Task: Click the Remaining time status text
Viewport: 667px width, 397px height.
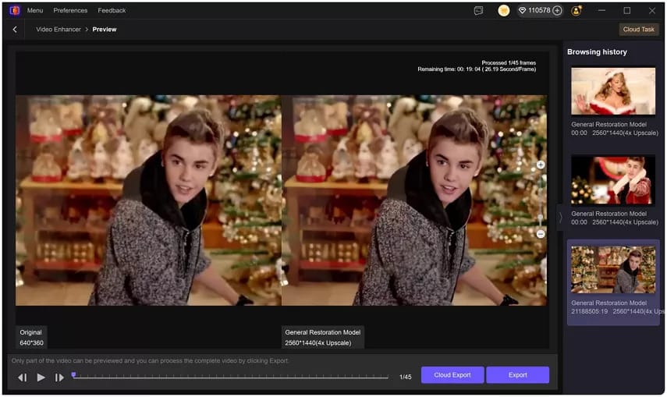Action: pyautogui.click(x=477, y=69)
